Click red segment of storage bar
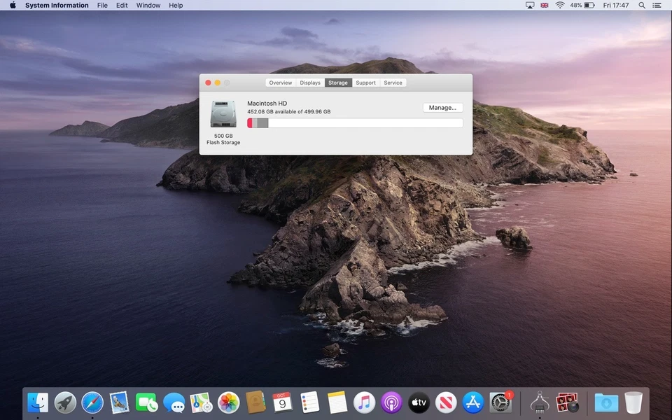 pyautogui.click(x=249, y=123)
